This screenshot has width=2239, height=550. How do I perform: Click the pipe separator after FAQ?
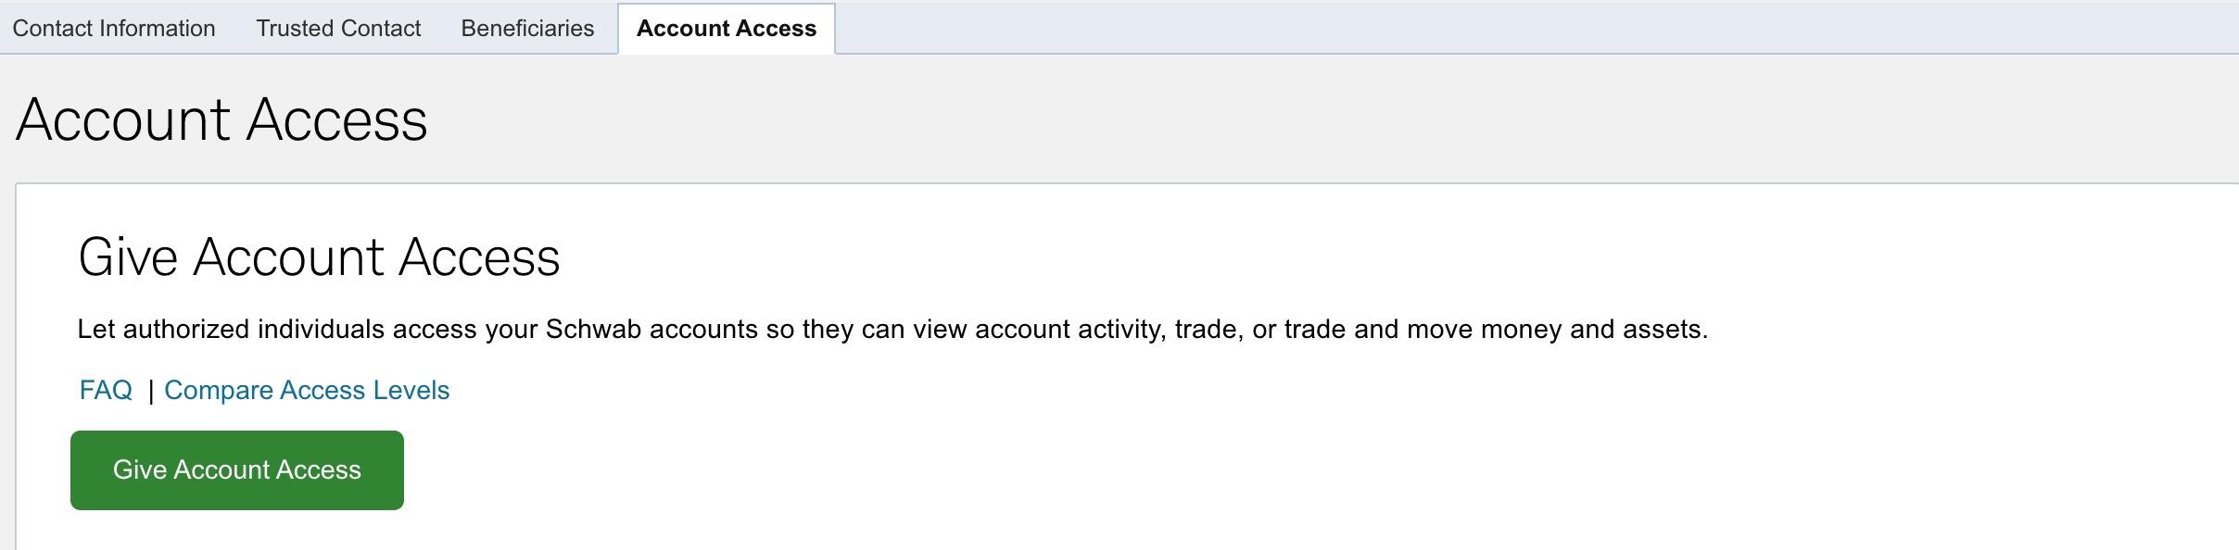pos(150,392)
